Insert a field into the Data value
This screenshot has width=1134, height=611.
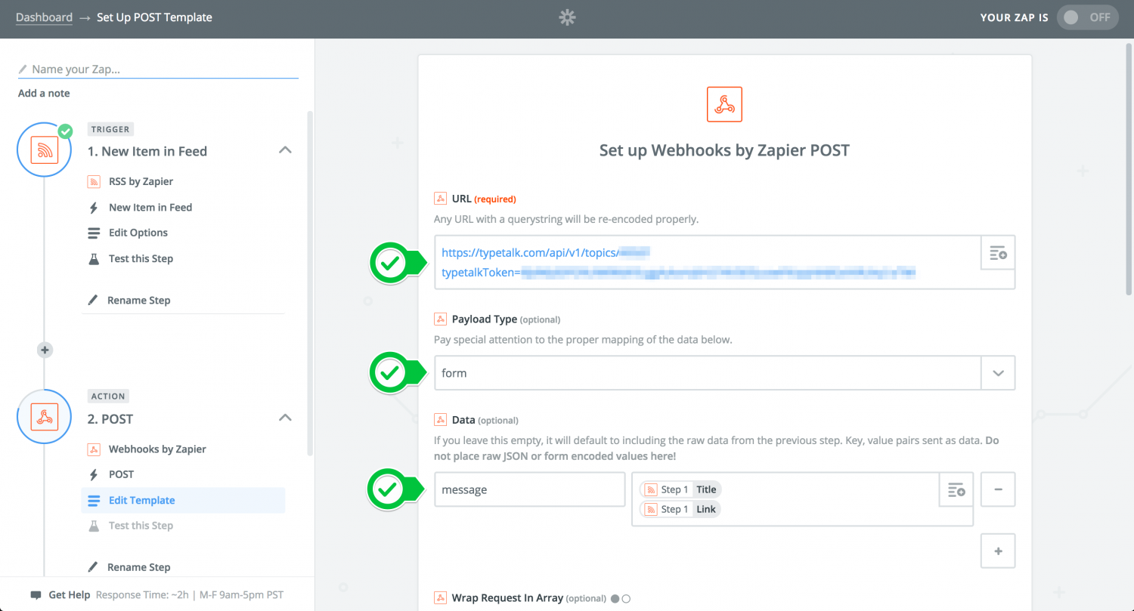(956, 490)
